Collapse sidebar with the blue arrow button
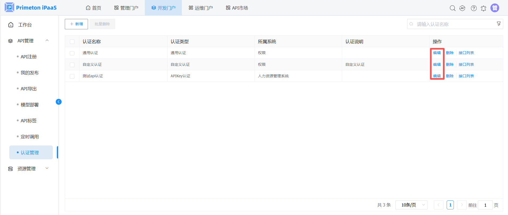508x215 pixels. [59, 102]
